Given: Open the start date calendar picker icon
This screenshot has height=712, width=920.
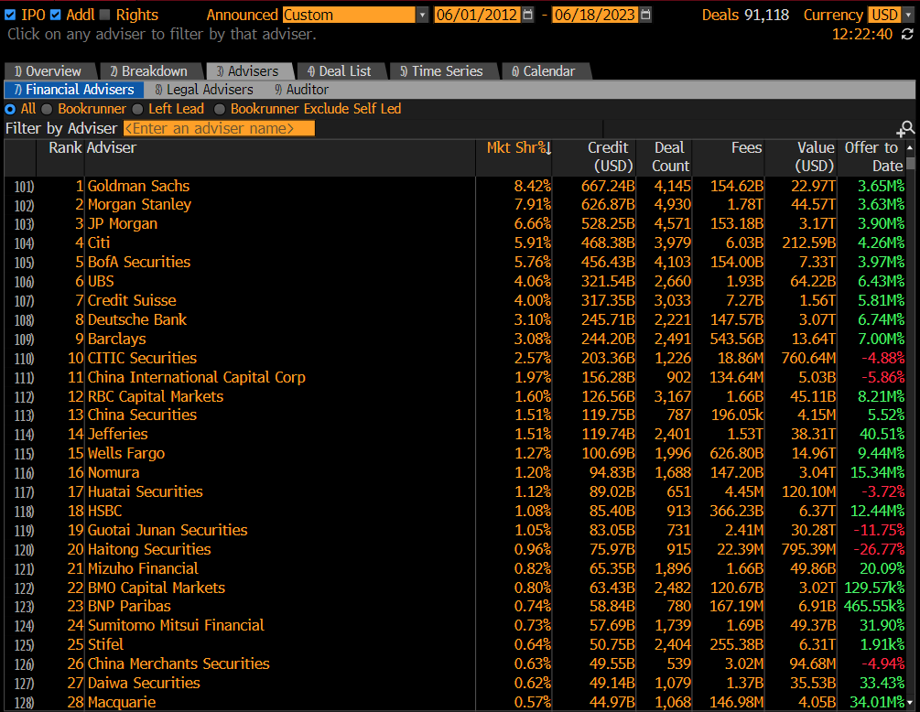Looking at the screenshot, I should 527,15.
